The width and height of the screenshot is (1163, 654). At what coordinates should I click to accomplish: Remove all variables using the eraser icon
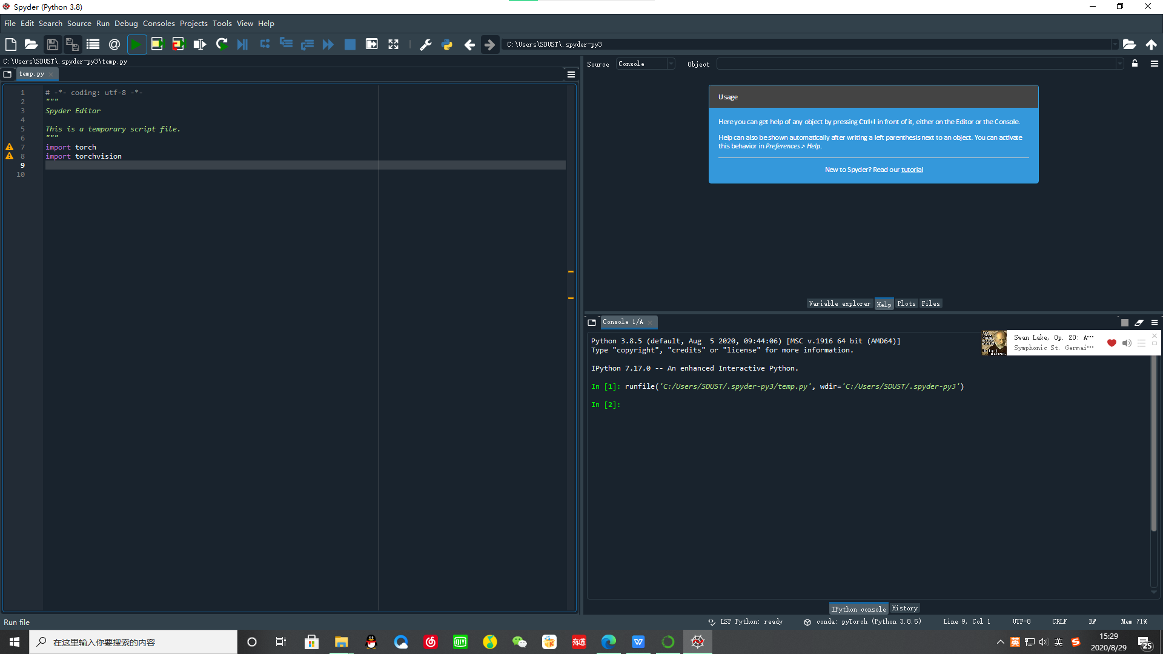[x=1139, y=323]
